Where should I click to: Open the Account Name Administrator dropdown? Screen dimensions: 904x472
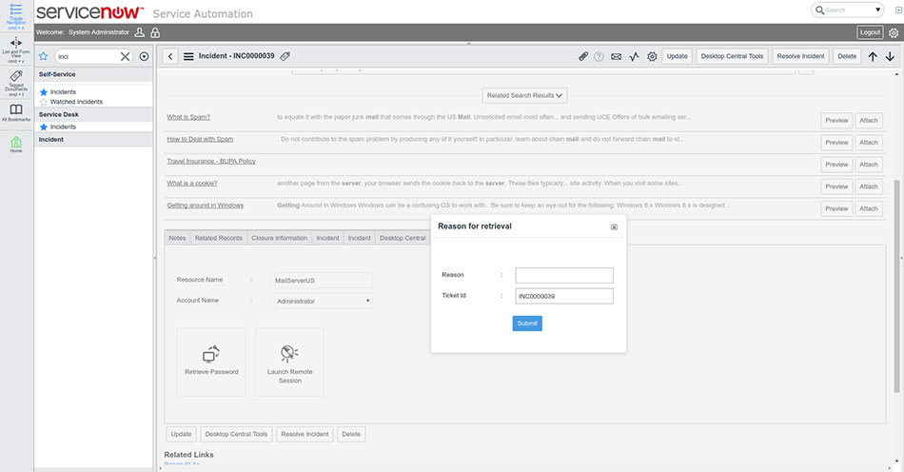[324, 301]
